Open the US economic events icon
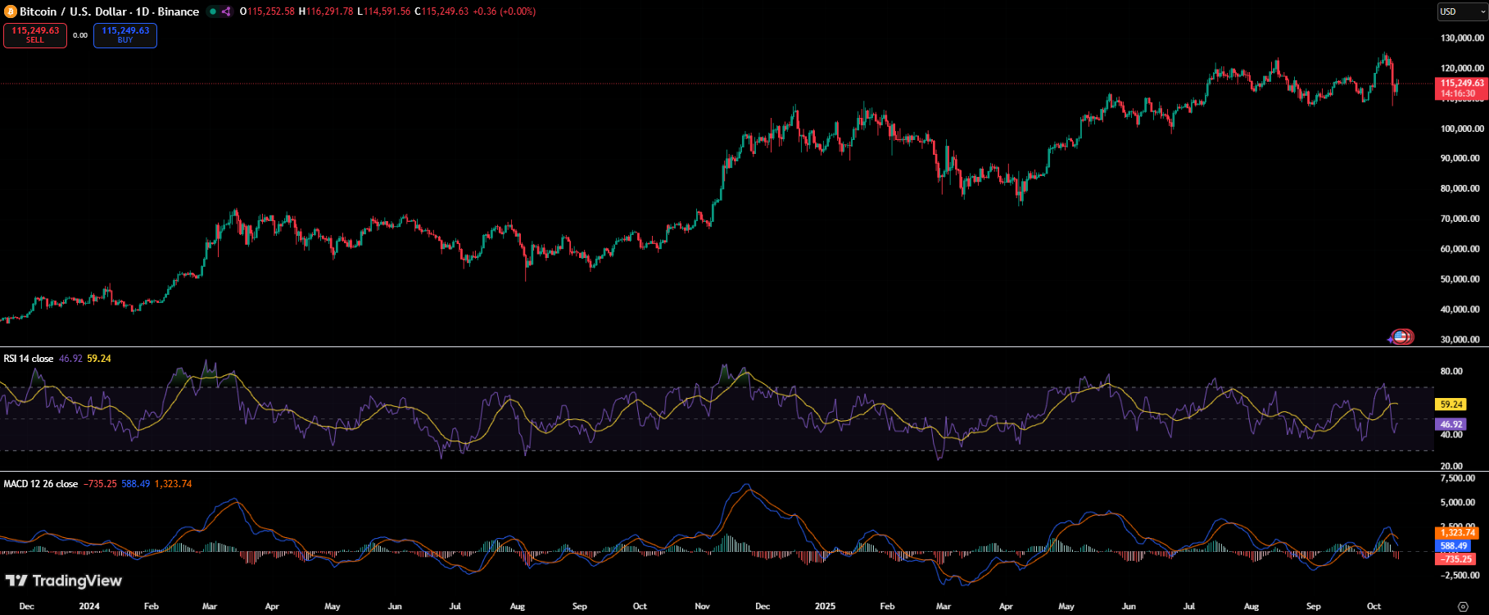 coord(1401,337)
